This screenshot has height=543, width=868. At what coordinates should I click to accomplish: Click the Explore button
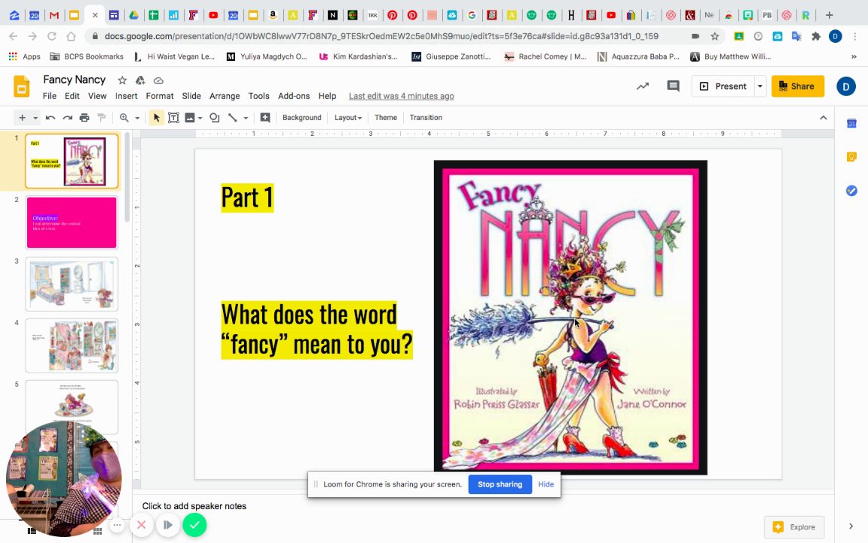pyautogui.click(x=794, y=527)
